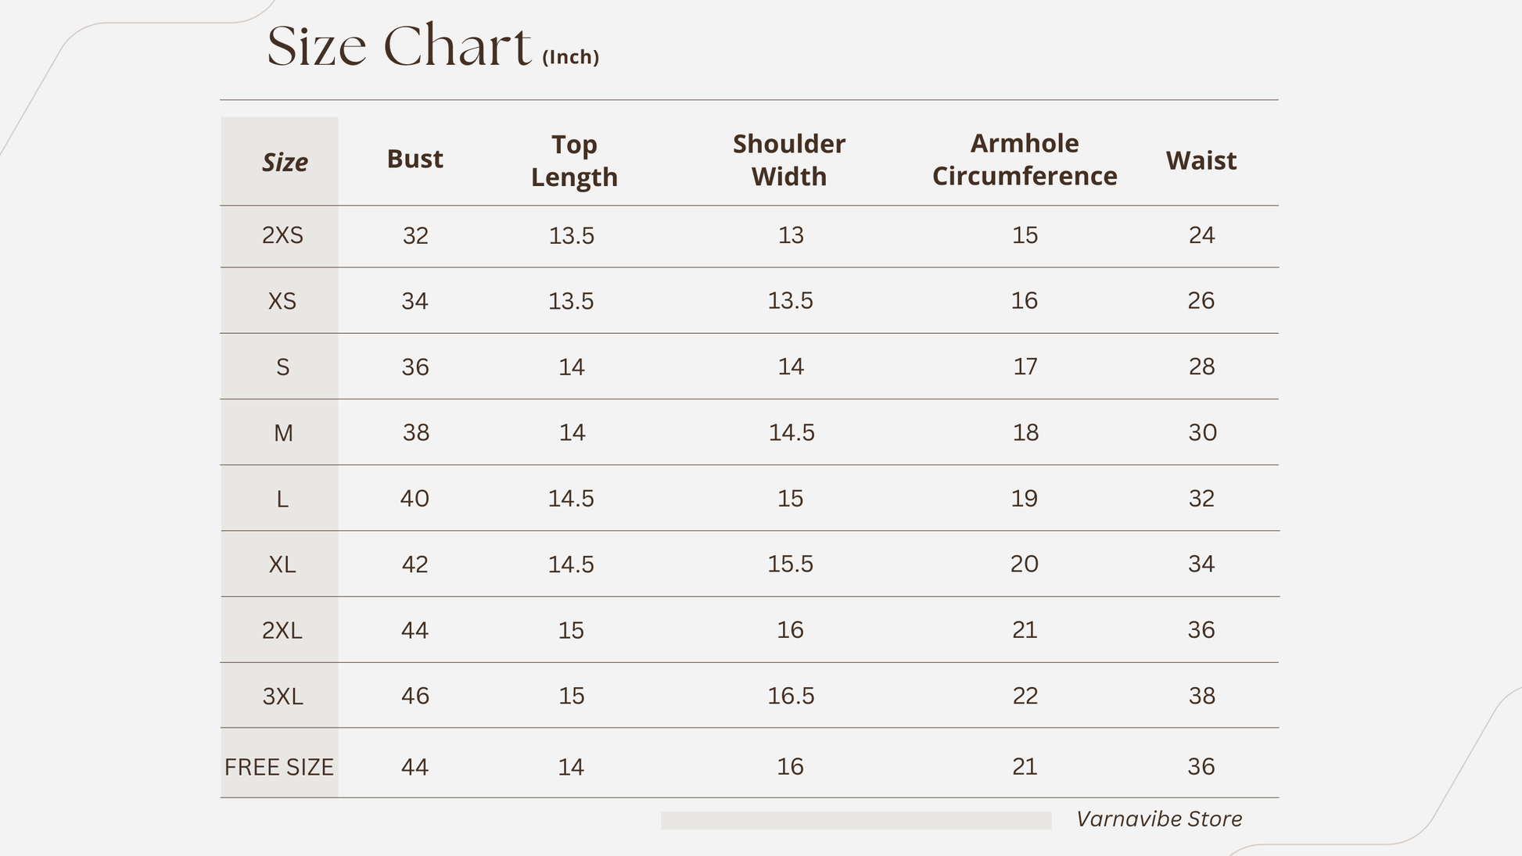Viewport: 1522px width, 856px height.
Task: Click Shoulder Width value for size XL
Action: click(x=790, y=564)
